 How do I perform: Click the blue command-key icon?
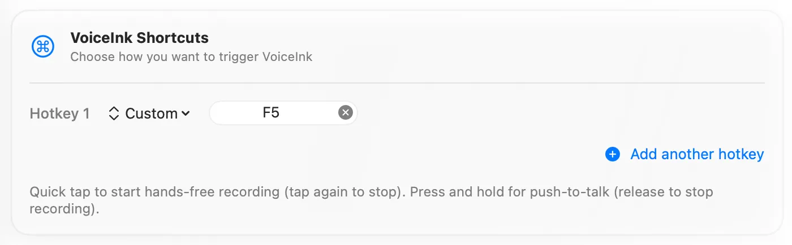[x=43, y=46]
